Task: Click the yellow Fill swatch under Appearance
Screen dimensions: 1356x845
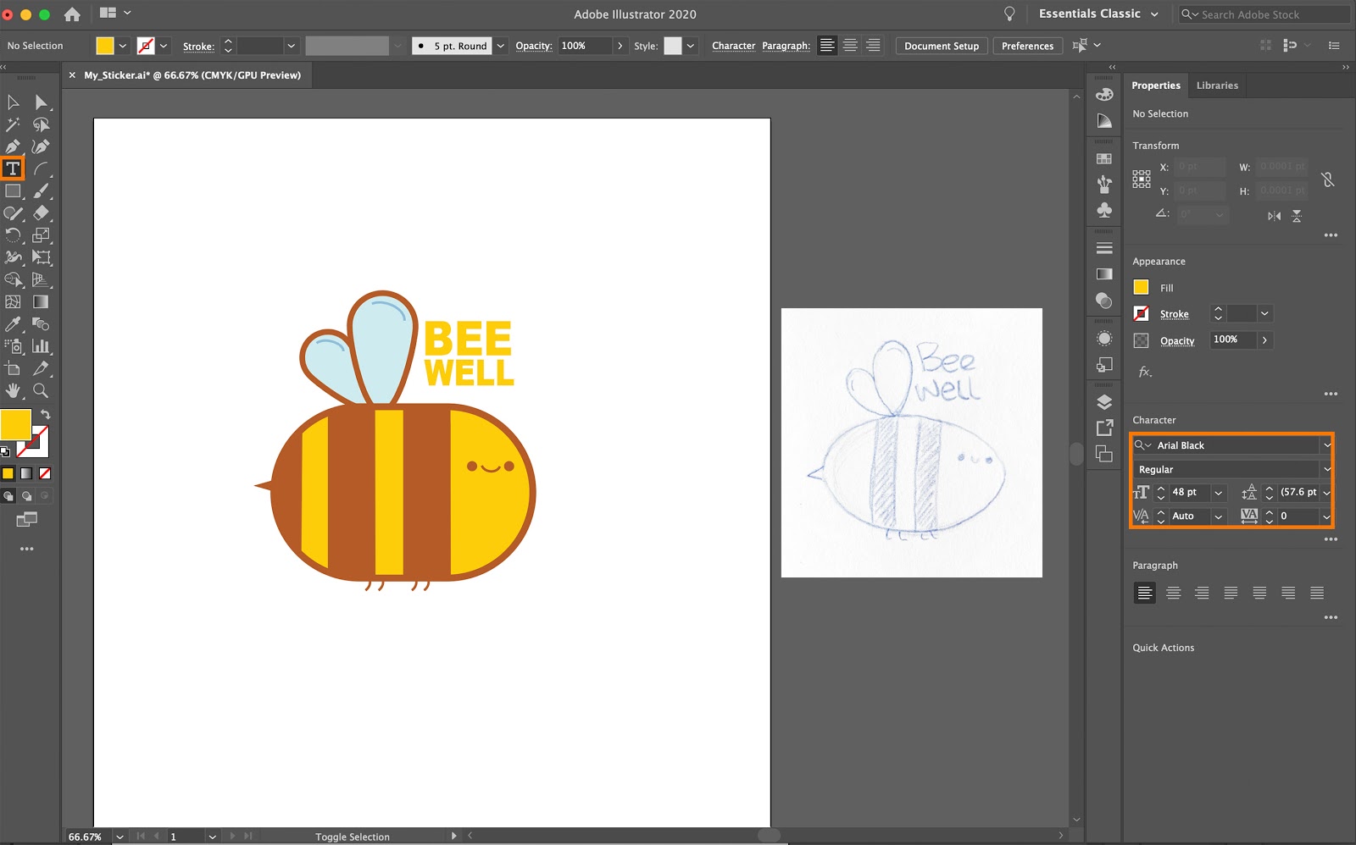Action: tap(1140, 288)
